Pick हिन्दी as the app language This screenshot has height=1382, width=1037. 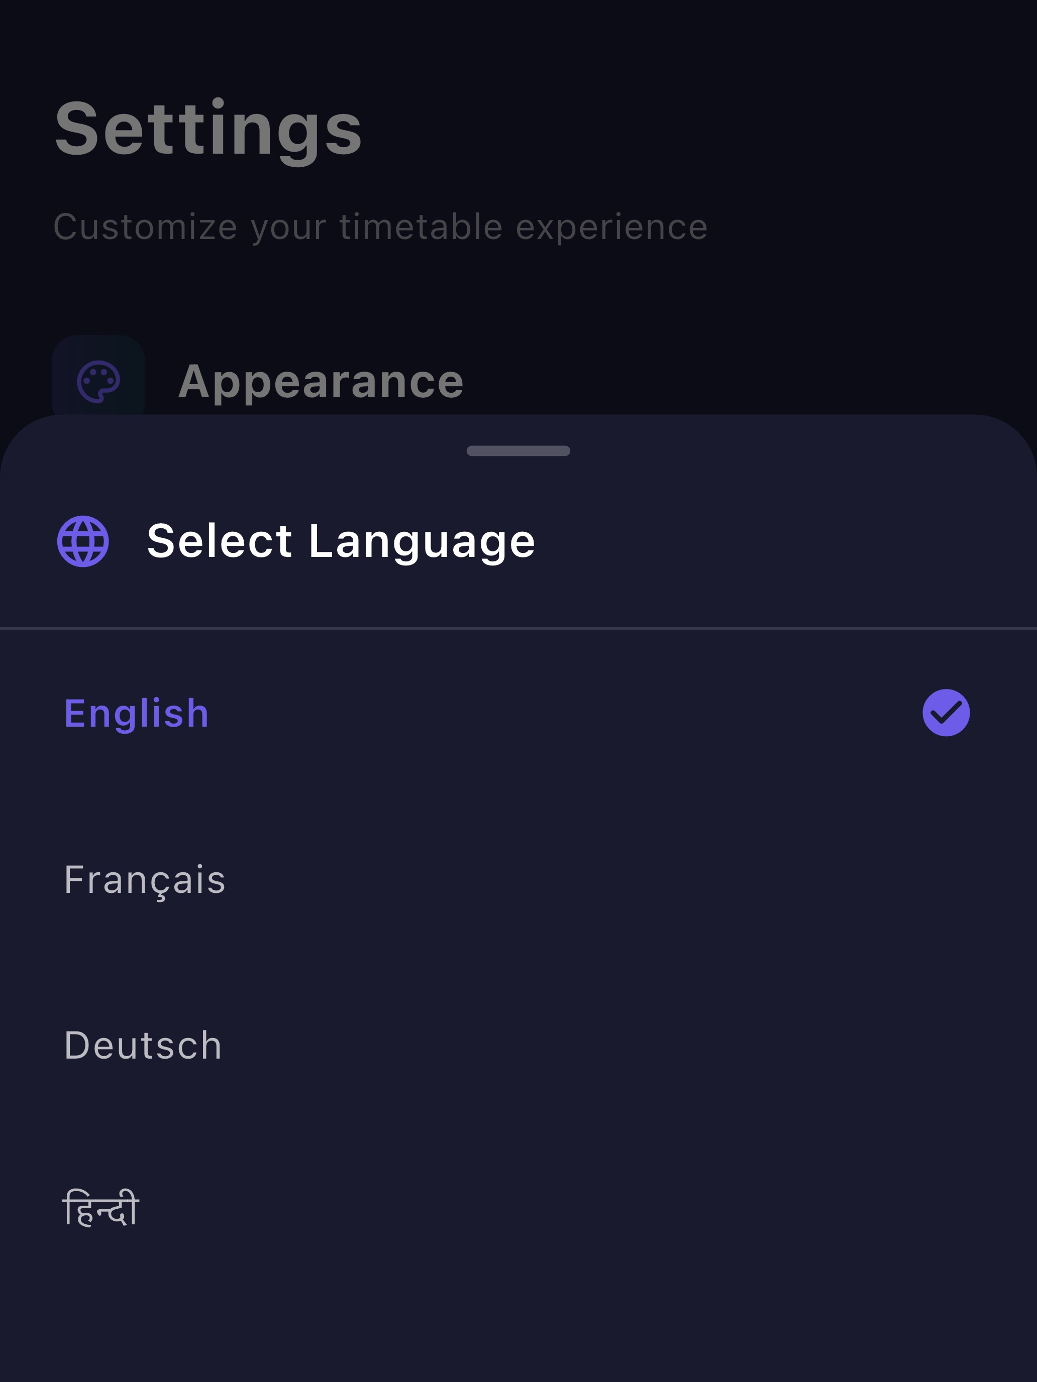pos(101,1208)
